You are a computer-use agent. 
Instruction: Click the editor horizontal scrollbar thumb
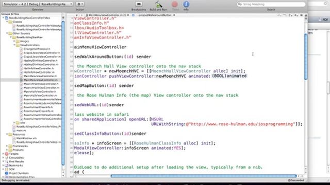[x=204, y=176]
